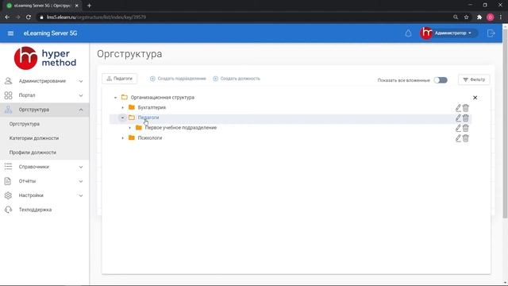Open Категории должности submenu item
Image resolution: width=508 pixels, height=286 pixels.
pyautogui.click(x=34, y=138)
